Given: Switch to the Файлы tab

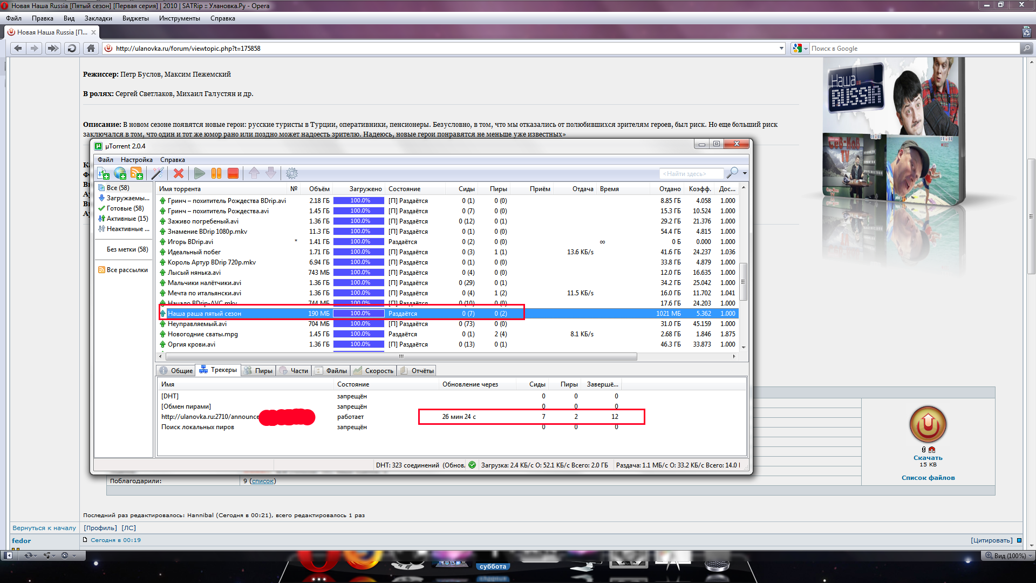Looking at the screenshot, I should point(331,371).
